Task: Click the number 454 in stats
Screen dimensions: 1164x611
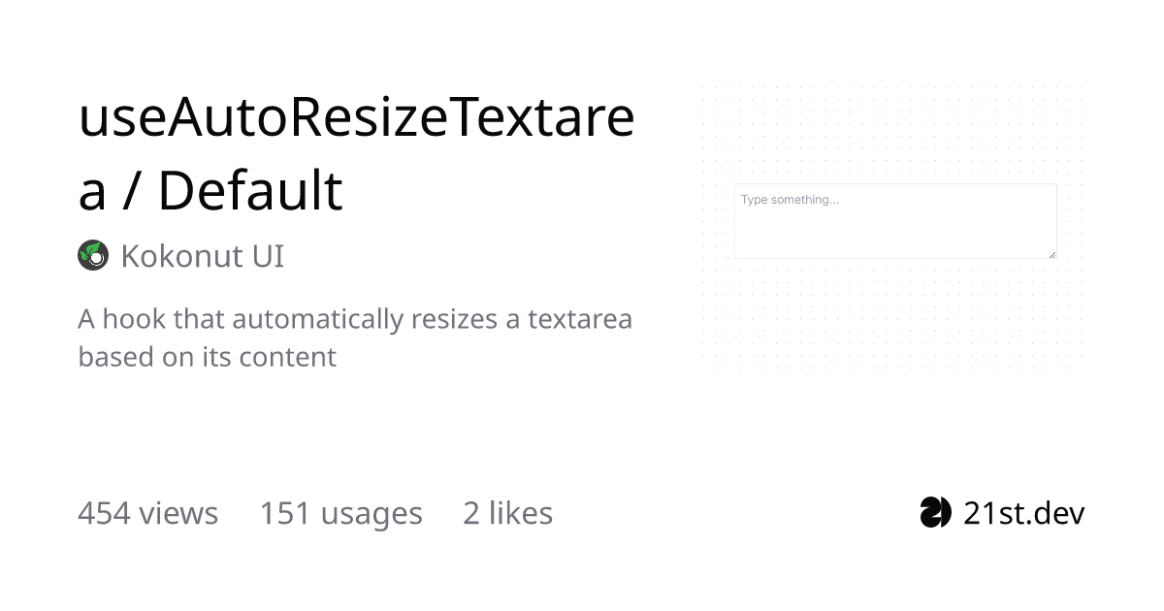Action: pos(104,513)
